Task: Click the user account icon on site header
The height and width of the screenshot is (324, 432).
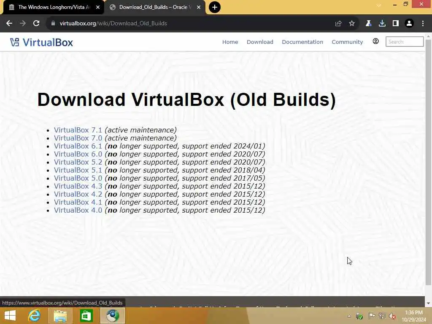Action: [x=375, y=41]
